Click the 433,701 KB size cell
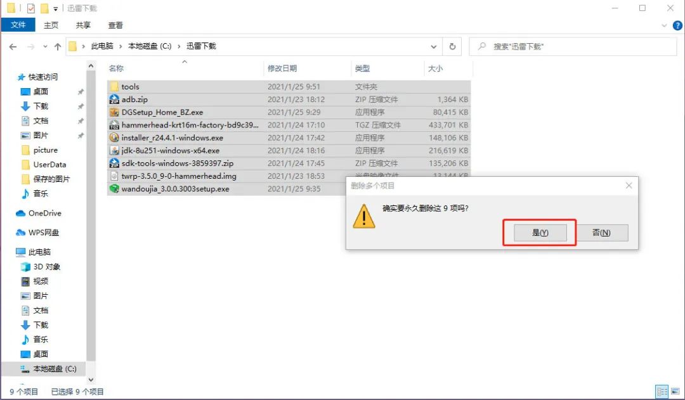 click(x=448, y=125)
